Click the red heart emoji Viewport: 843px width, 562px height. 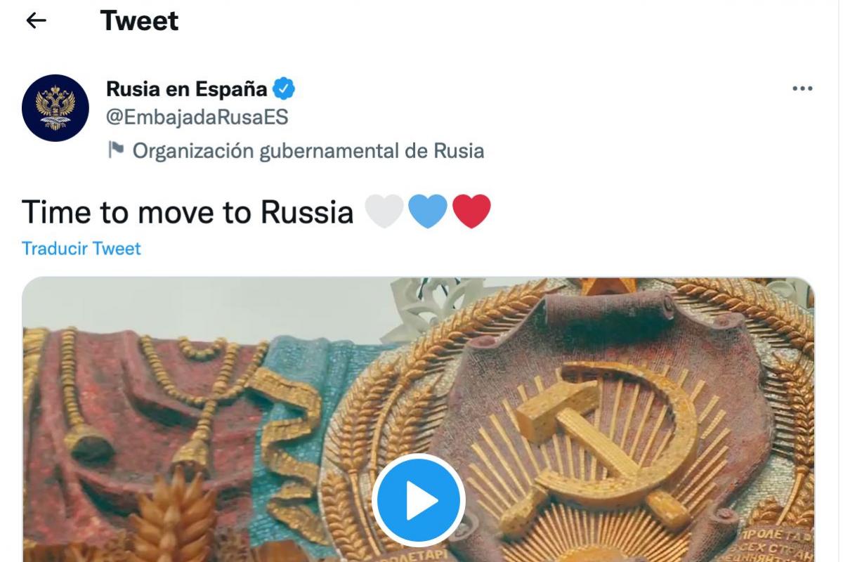[471, 212]
